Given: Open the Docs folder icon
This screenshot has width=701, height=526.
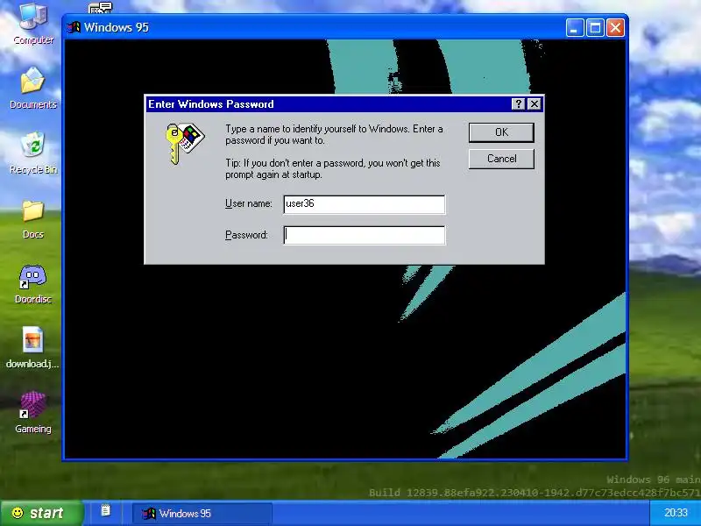Looking at the screenshot, I should click(x=33, y=217).
